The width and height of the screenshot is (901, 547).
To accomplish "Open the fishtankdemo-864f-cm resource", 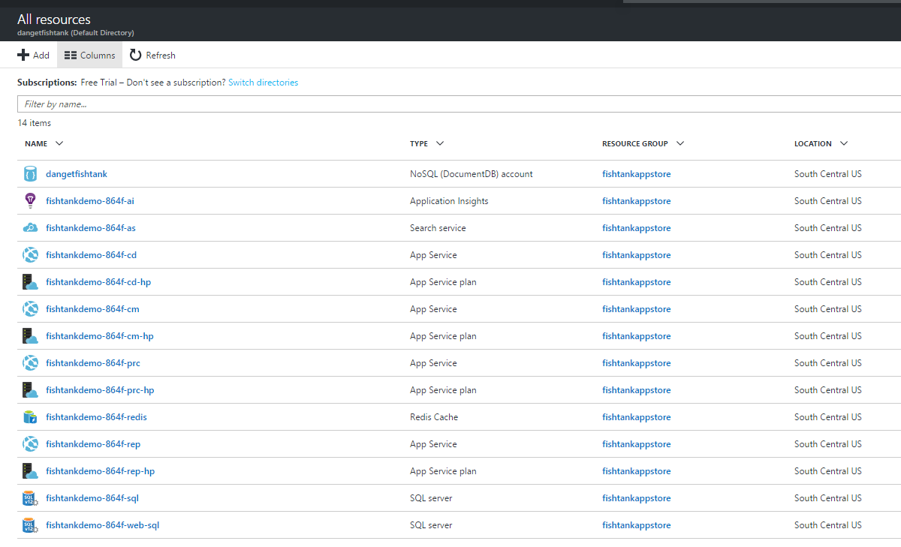I will point(92,309).
